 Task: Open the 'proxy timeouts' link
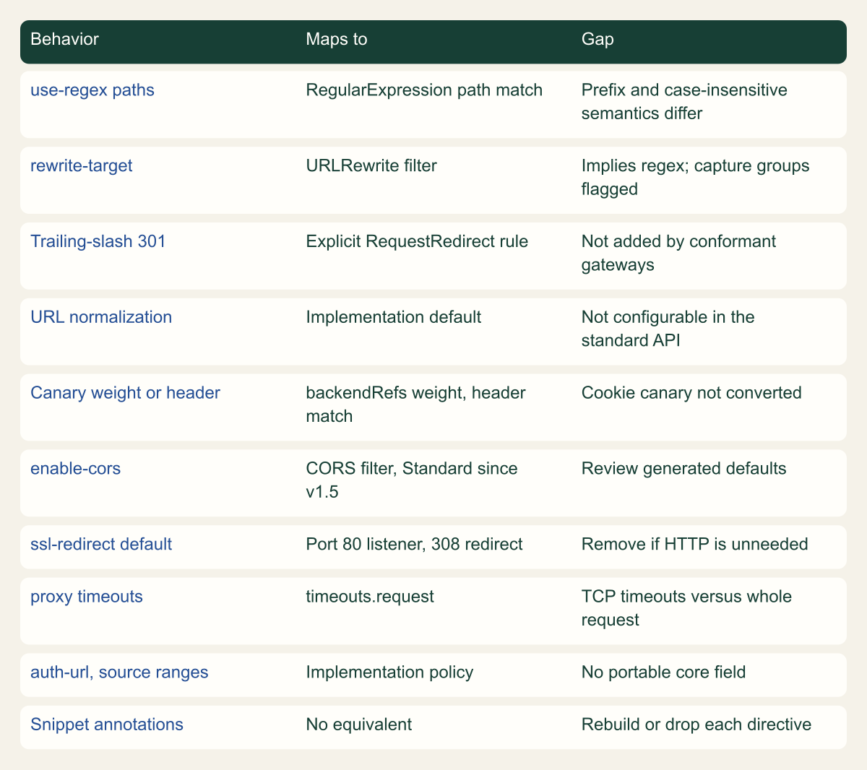[x=87, y=597]
